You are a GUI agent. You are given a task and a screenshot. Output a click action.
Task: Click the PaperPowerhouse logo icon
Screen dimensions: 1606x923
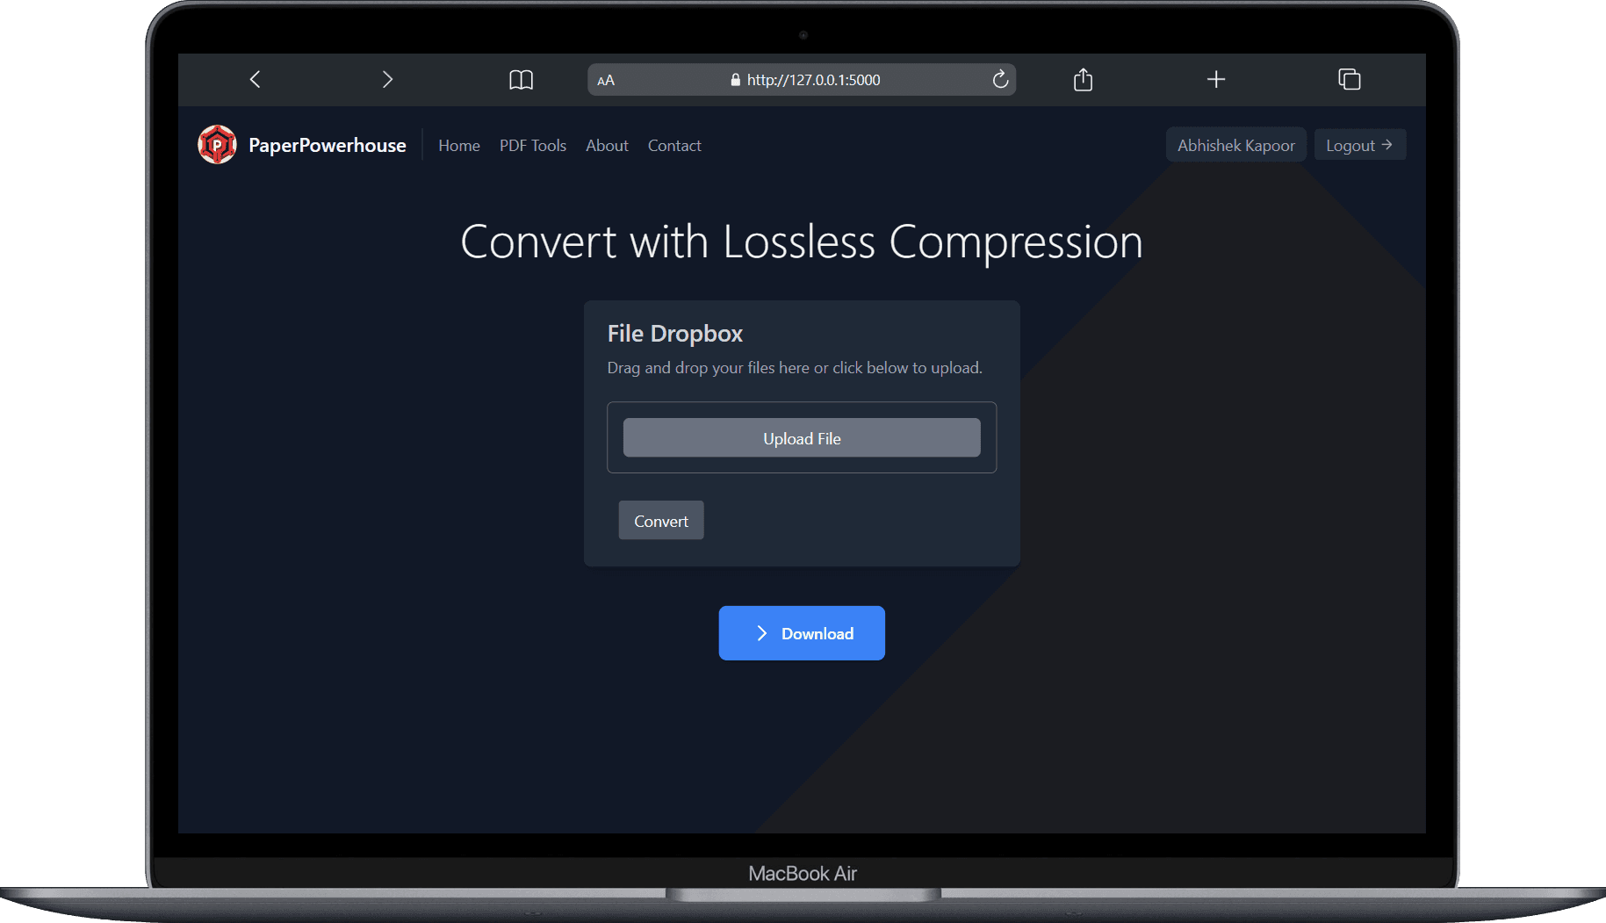(x=217, y=145)
